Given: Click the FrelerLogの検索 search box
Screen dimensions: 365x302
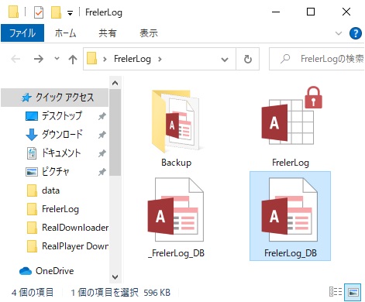Looking at the screenshot, I should point(317,59).
